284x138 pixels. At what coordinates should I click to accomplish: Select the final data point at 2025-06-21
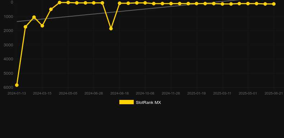click(x=274, y=4)
